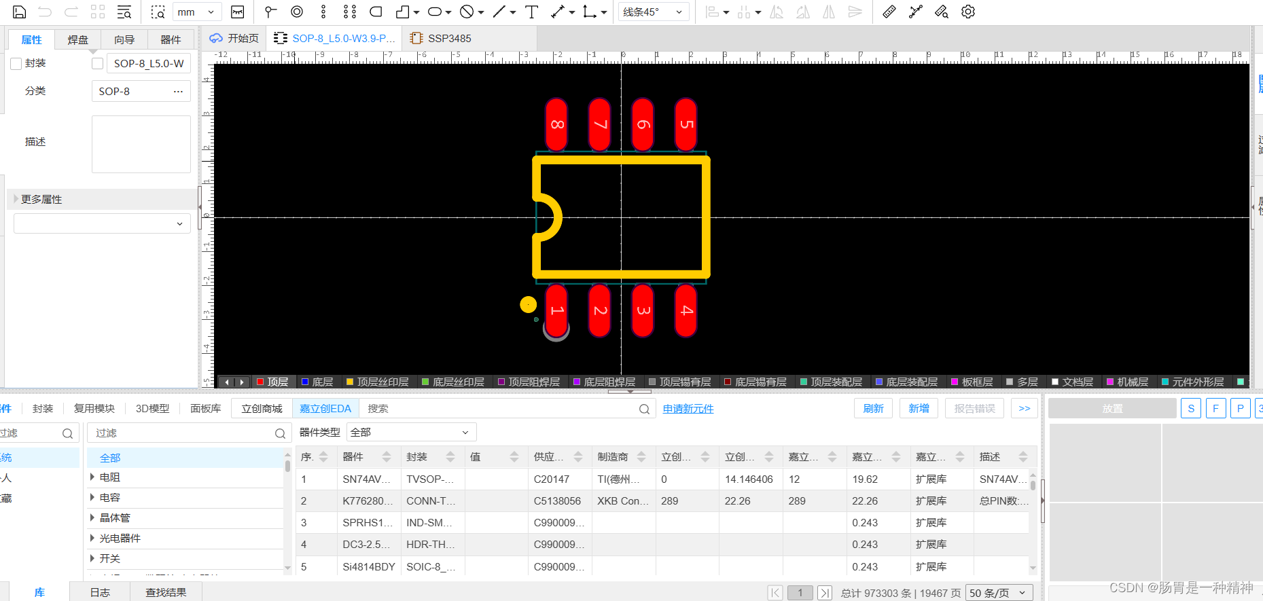Open the 器件类型 全部 dropdown
This screenshot has width=1263, height=601.
click(412, 432)
